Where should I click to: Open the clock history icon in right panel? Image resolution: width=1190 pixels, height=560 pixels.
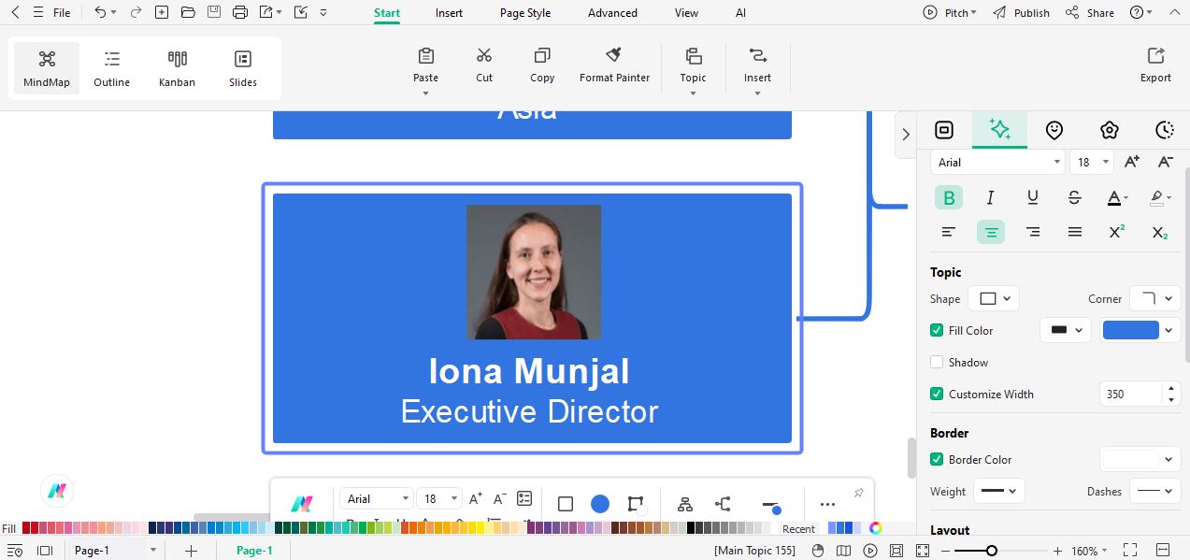coord(1165,130)
